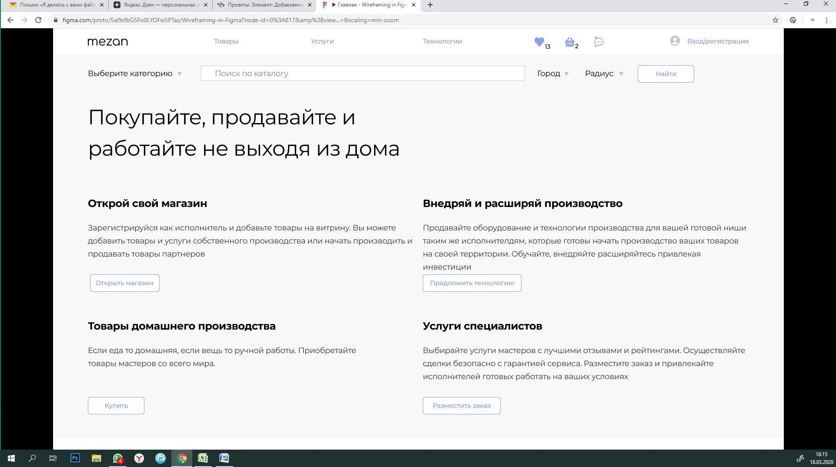The image size is (836, 467).
Task: Click the Купить button
Action: coord(116,406)
